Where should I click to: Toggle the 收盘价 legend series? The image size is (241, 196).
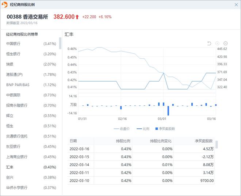click(122, 129)
